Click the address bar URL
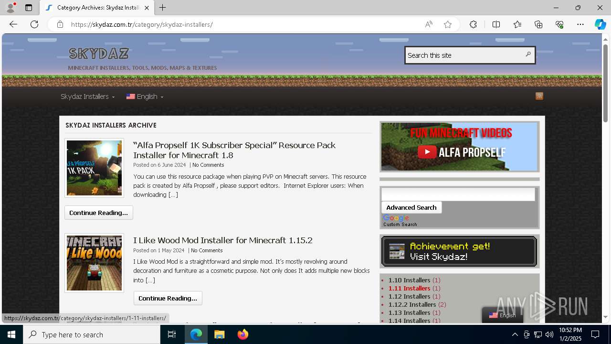The image size is (611, 344). click(142, 24)
